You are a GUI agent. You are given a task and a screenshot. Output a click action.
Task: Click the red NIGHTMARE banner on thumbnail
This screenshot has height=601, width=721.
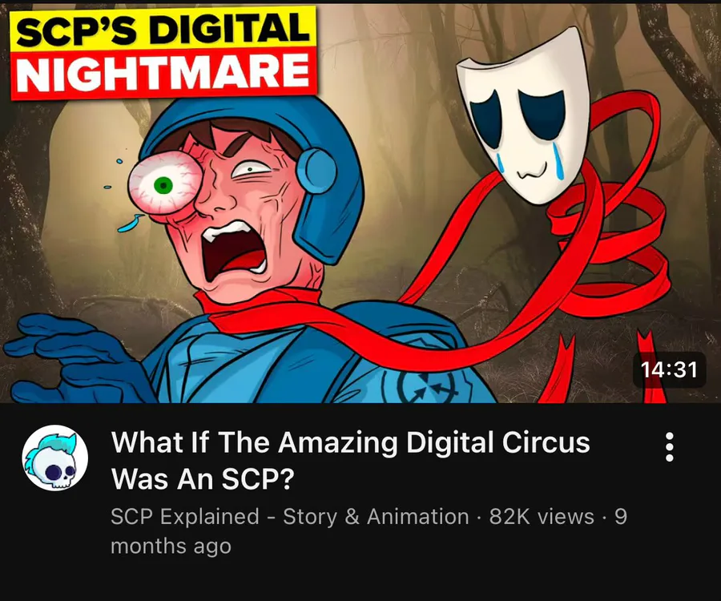(x=163, y=73)
